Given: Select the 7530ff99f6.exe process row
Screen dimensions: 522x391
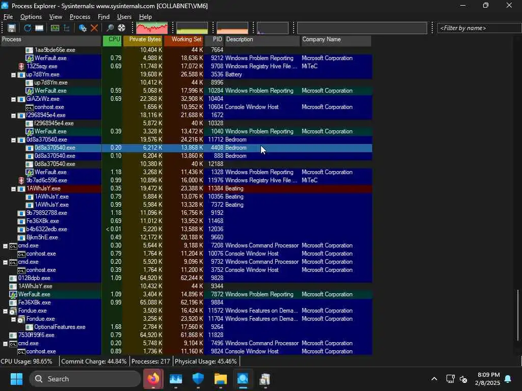Looking at the screenshot, I should click(x=186, y=335).
